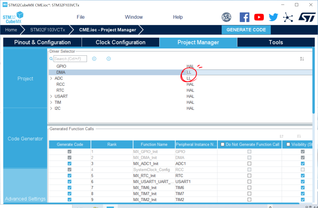318x208 pixels.
Task: Click the vertical scrollbar on right edge
Action: pos(314,81)
